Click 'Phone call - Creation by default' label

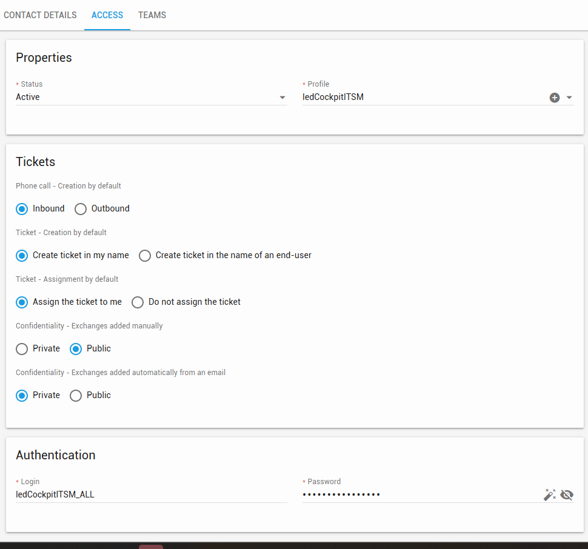tap(68, 186)
